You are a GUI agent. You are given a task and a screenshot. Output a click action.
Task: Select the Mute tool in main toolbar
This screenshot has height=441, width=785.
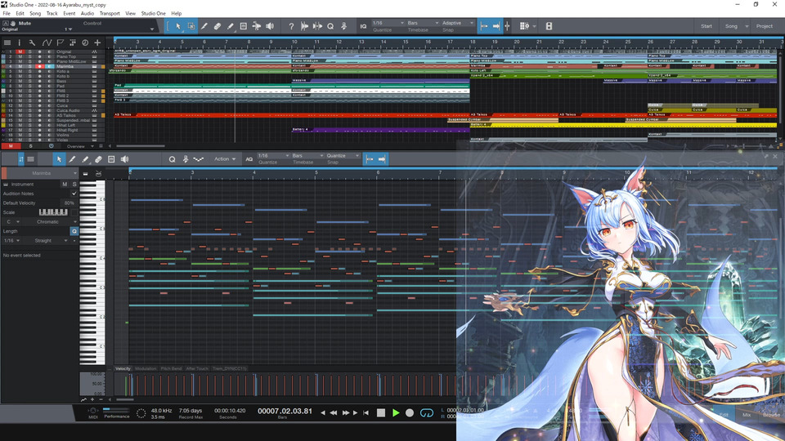244,26
